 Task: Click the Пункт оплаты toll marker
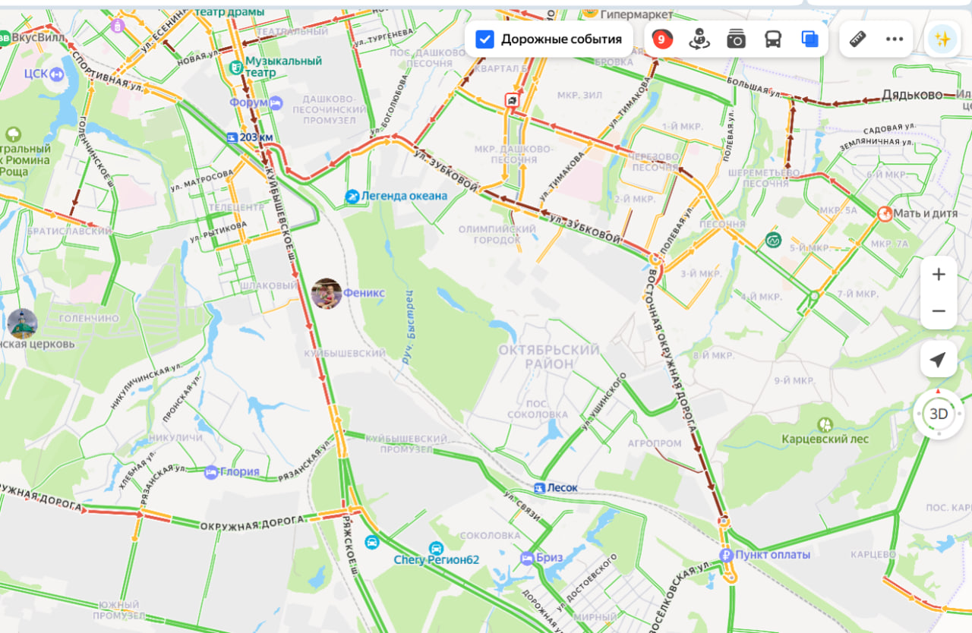pos(726,555)
